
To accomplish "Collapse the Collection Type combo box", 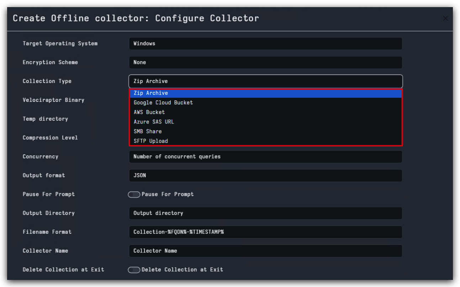I will click(265, 81).
